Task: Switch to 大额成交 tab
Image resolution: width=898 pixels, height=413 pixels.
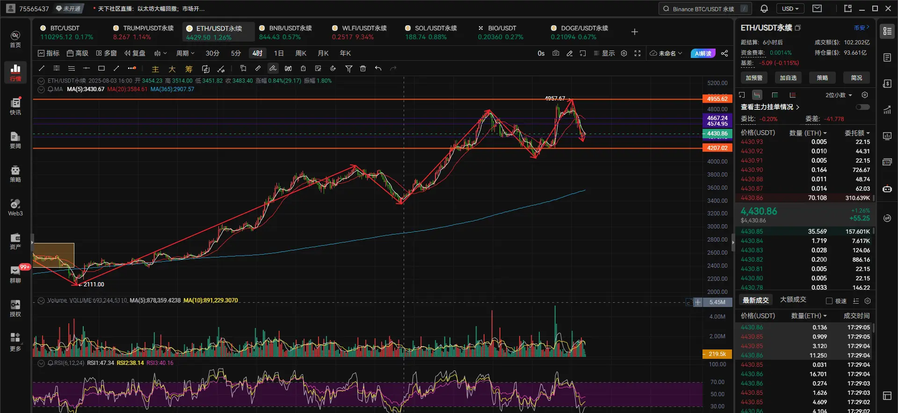Action: 793,299
